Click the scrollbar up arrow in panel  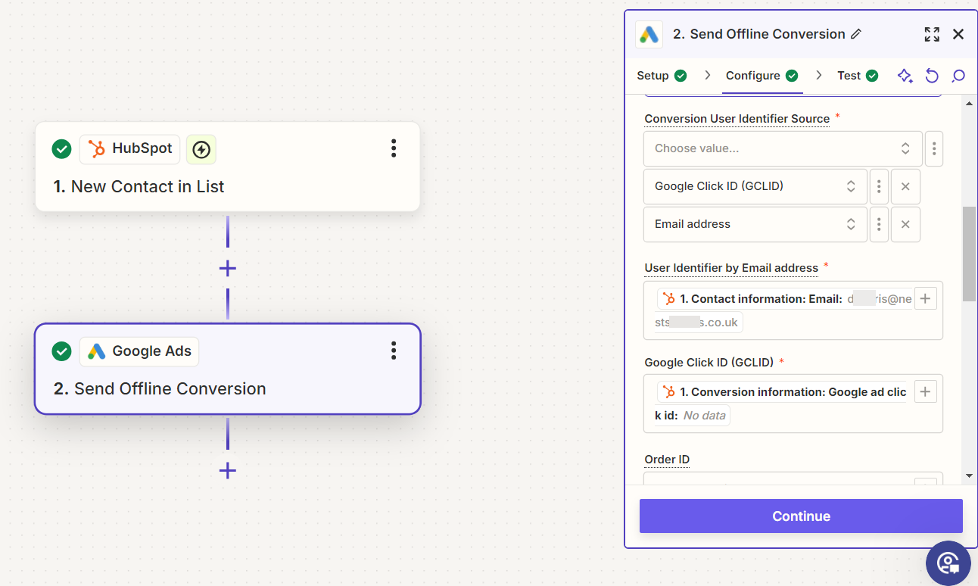point(969,102)
